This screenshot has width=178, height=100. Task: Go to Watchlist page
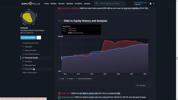point(70,4)
